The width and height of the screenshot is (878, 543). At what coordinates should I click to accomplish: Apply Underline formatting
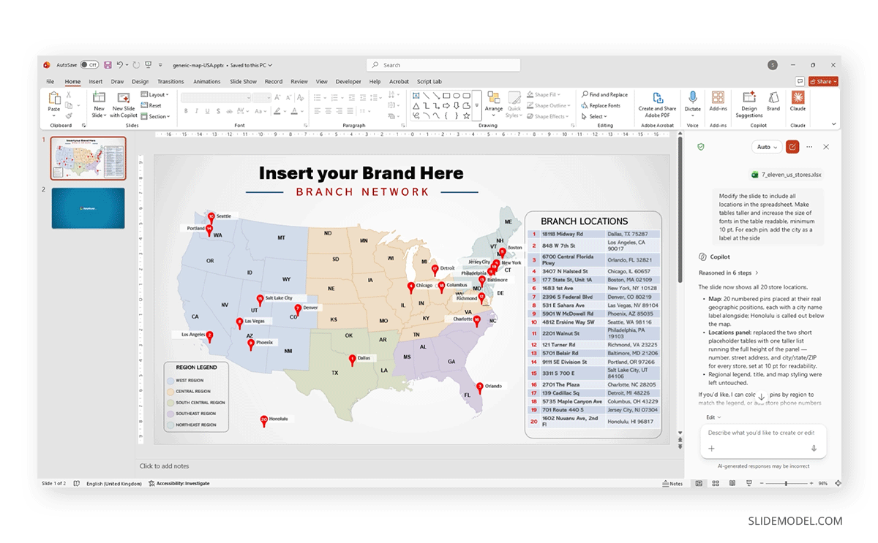206,112
